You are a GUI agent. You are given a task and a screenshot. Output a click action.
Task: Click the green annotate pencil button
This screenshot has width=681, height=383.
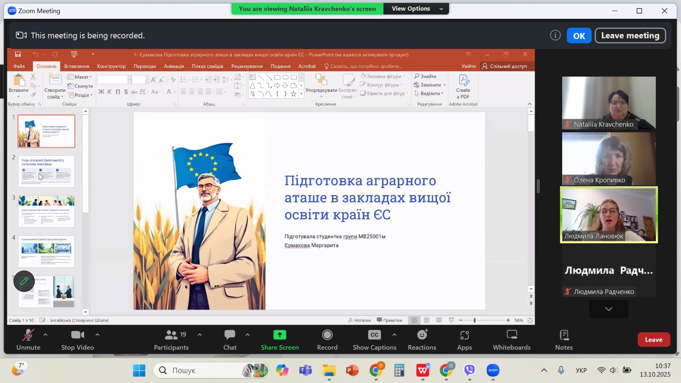click(x=24, y=281)
